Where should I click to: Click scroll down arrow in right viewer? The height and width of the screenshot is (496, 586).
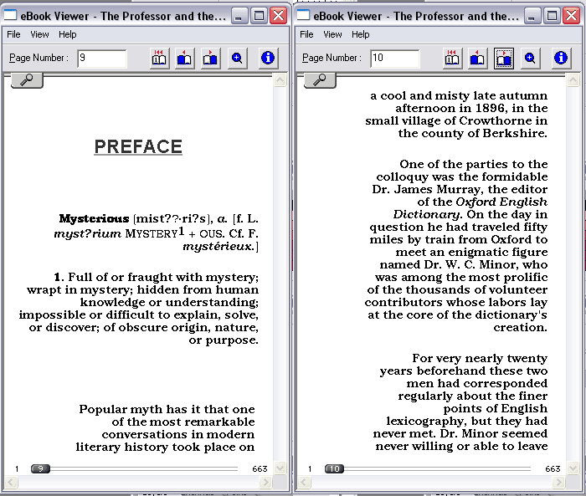click(573, 468)
